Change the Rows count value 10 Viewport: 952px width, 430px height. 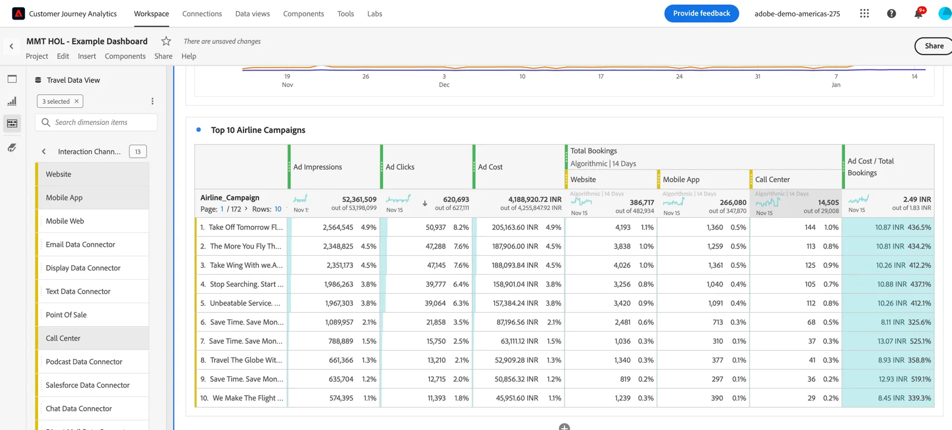(x=278, y=209)
